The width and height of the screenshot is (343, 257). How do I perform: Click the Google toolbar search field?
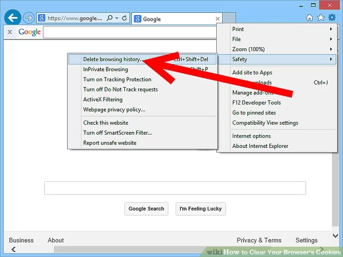(130, 32)
